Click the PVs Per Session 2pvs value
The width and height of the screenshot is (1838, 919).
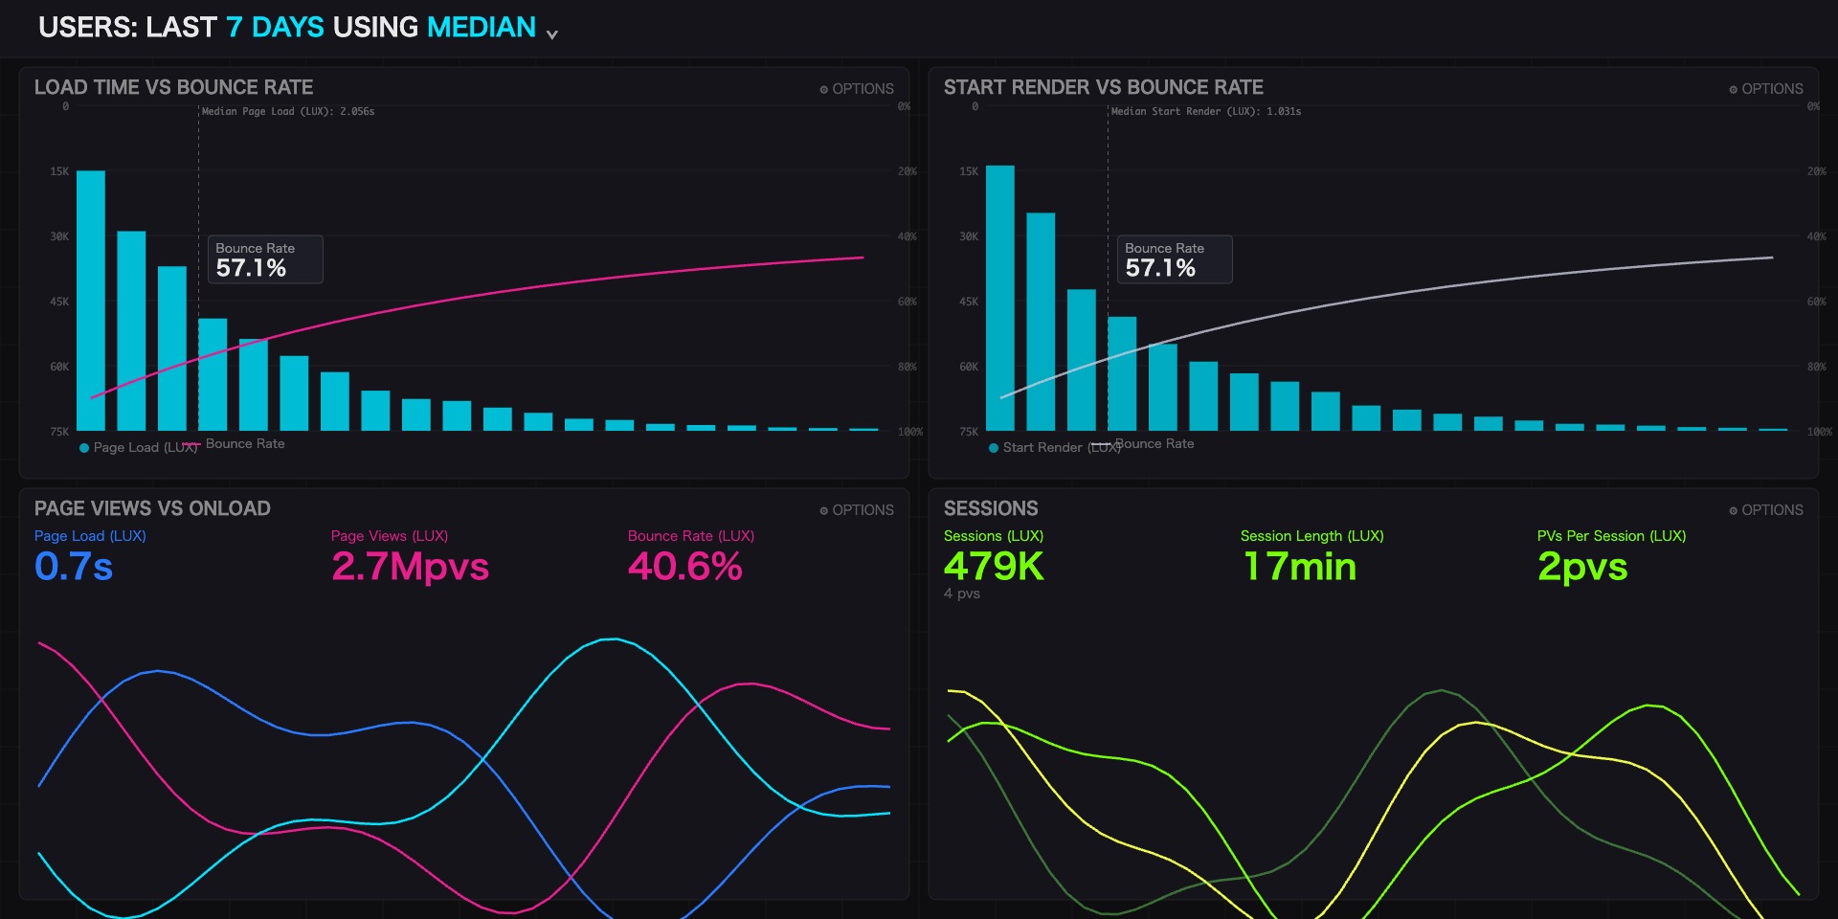(x=1582, y=567)
